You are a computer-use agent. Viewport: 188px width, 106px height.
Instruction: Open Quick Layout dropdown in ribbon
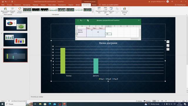click(12, 10)
